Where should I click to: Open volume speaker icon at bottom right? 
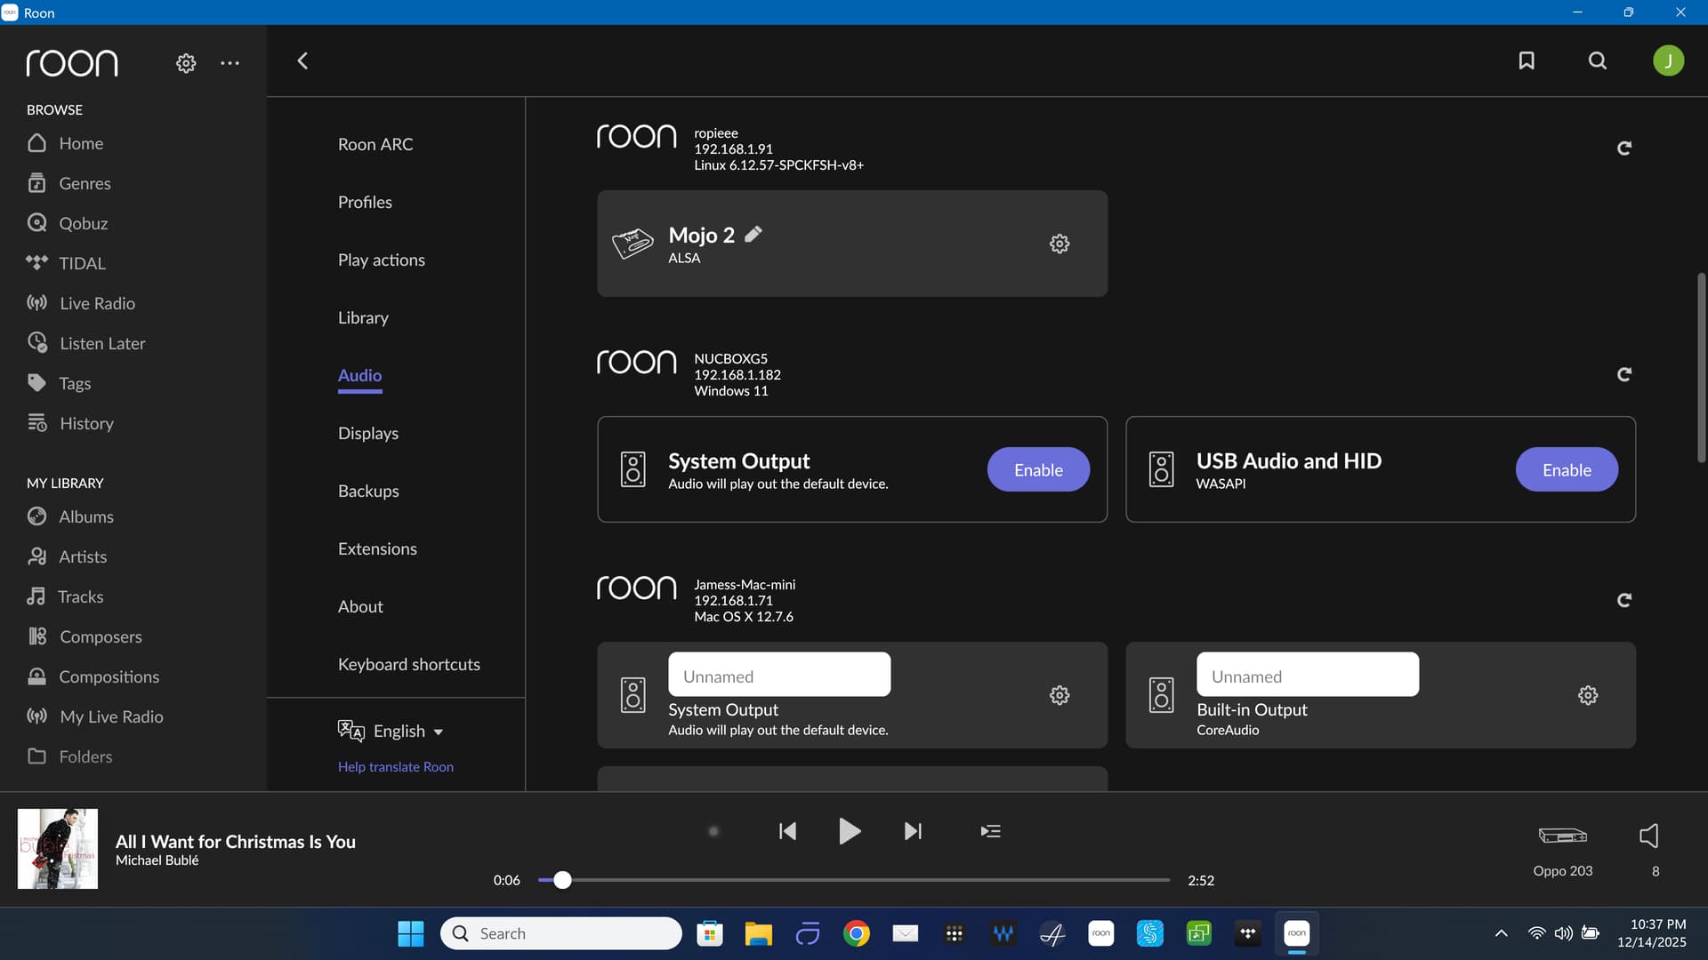pyautogui.click(x=1648, y=836)
